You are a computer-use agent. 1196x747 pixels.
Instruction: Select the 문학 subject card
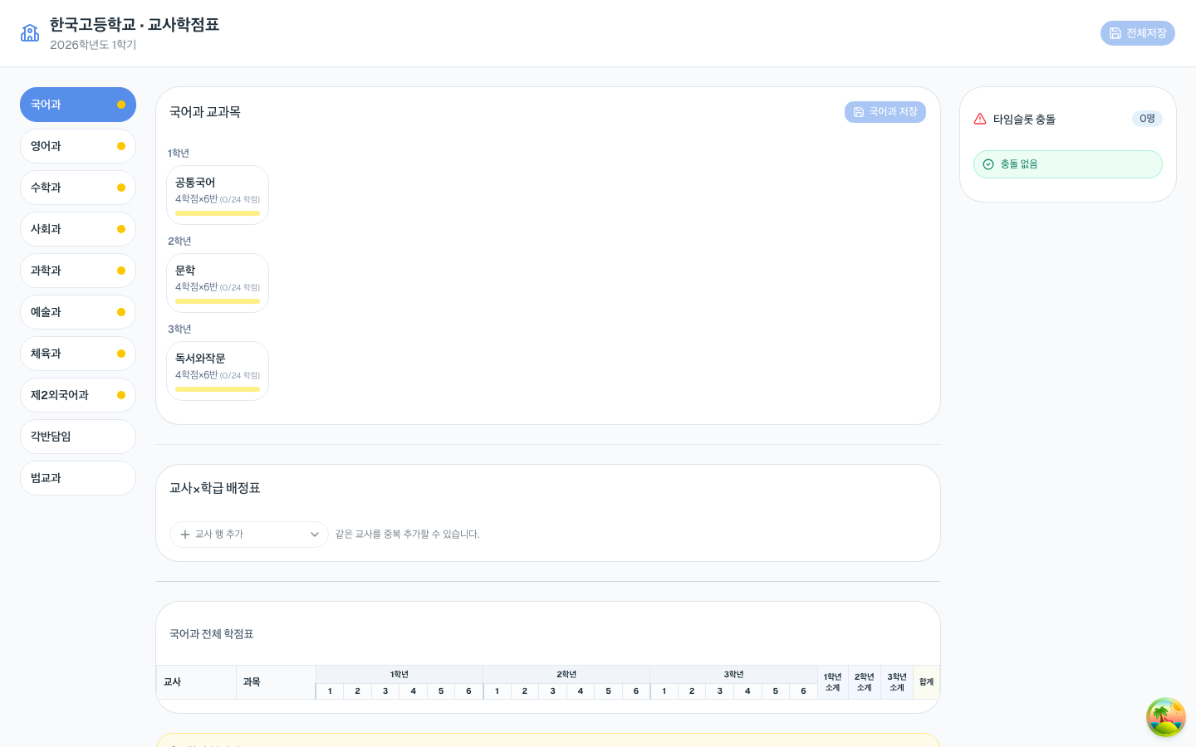[x=218, y=283]
